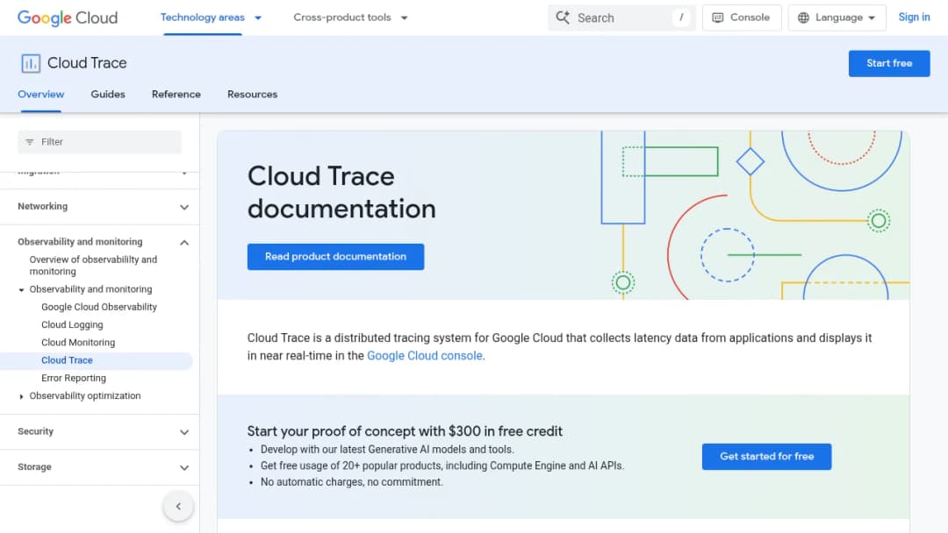
Task: Click the Console button icon
Action: 718,18
